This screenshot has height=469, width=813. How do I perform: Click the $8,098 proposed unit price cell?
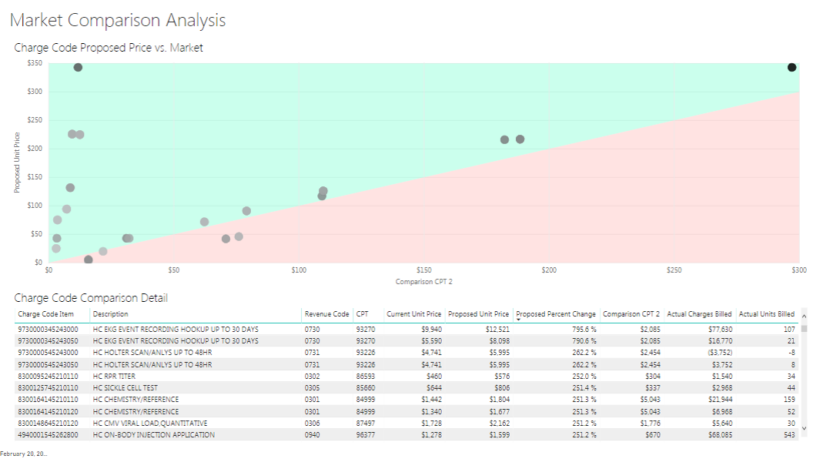point(500,341)
